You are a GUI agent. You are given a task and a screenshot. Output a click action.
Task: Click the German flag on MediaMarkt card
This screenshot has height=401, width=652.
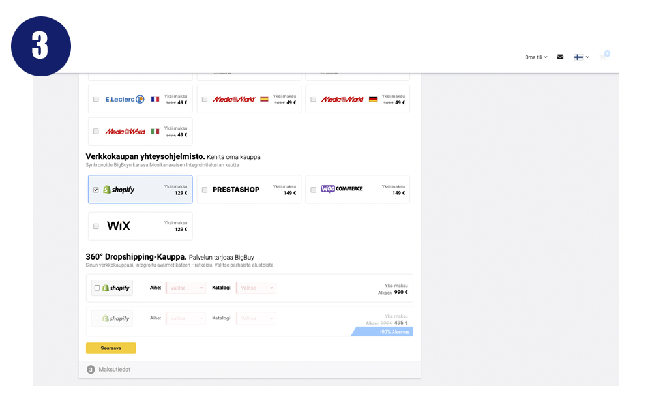pyautogui.click(x=373, y=99)
